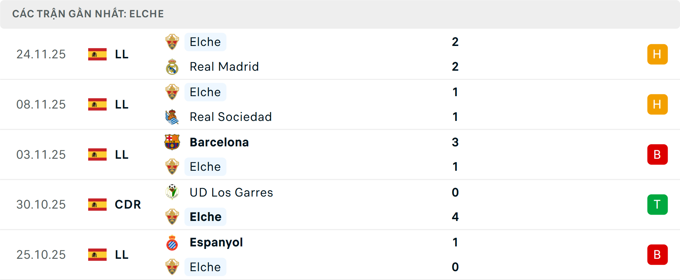Open the Barcelona team link
Screen dimensions: 680x280
point(219,142)
